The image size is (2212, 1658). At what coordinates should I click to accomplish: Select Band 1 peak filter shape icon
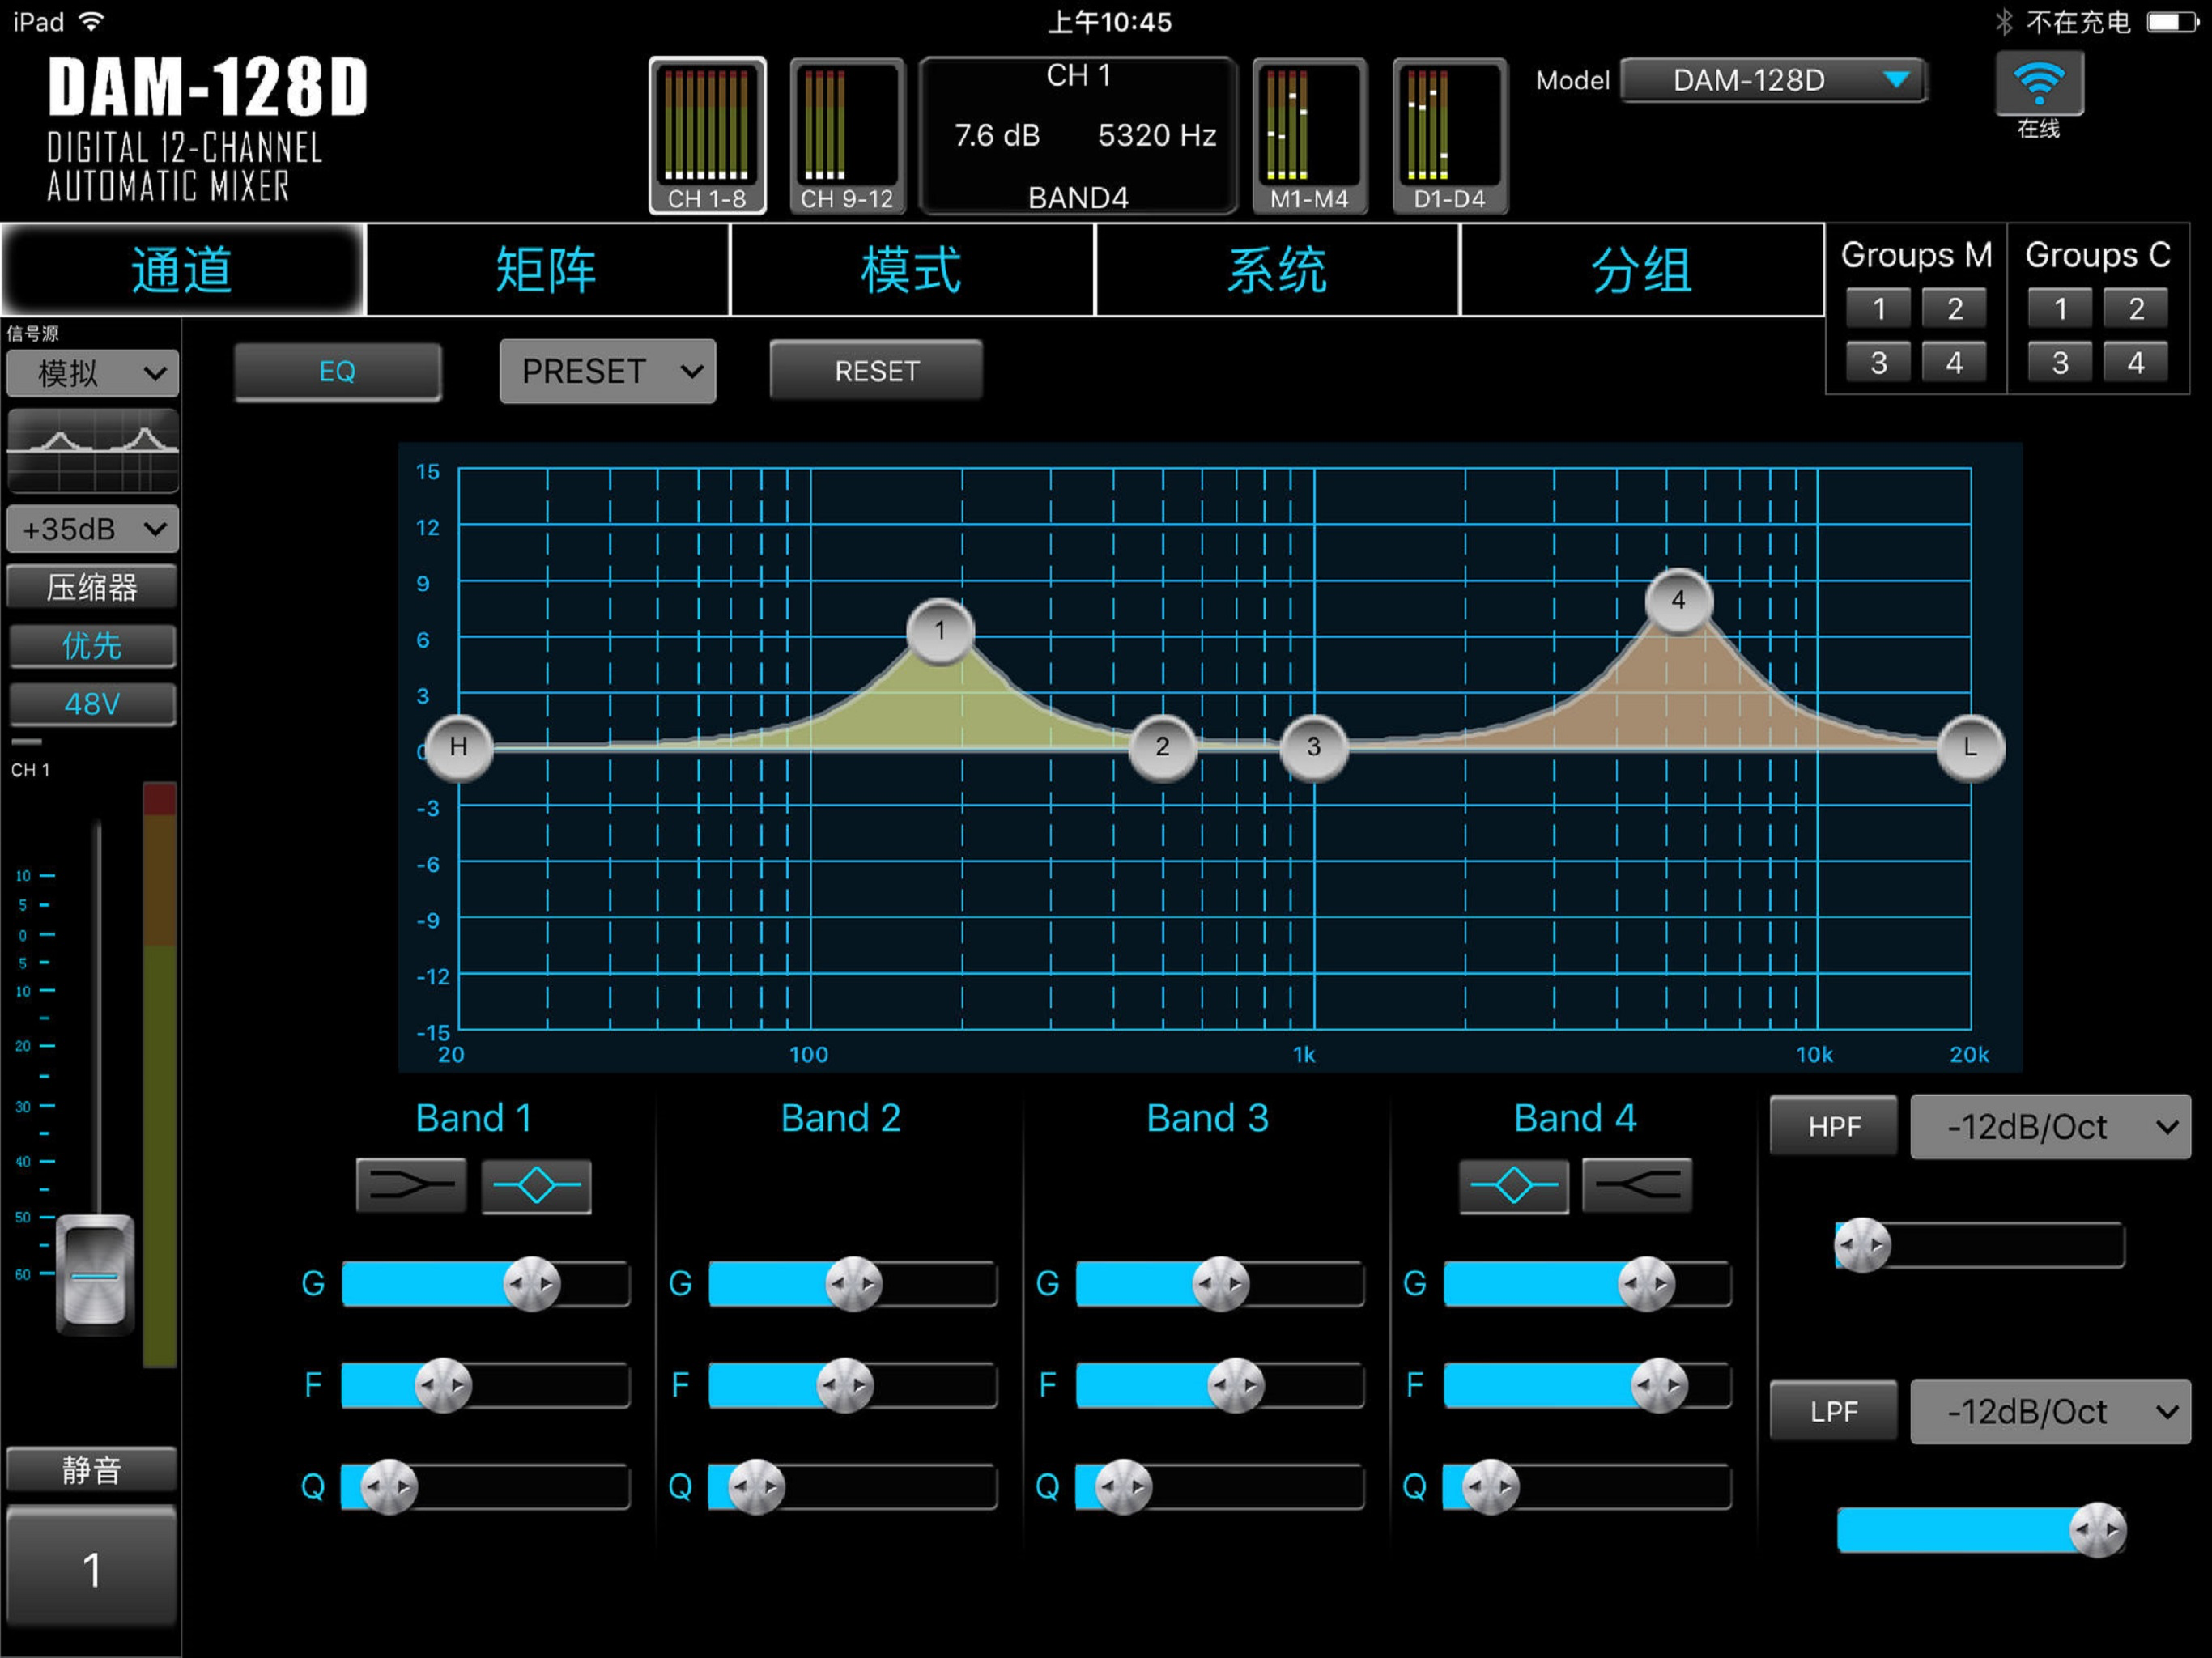pos(536,1186)
